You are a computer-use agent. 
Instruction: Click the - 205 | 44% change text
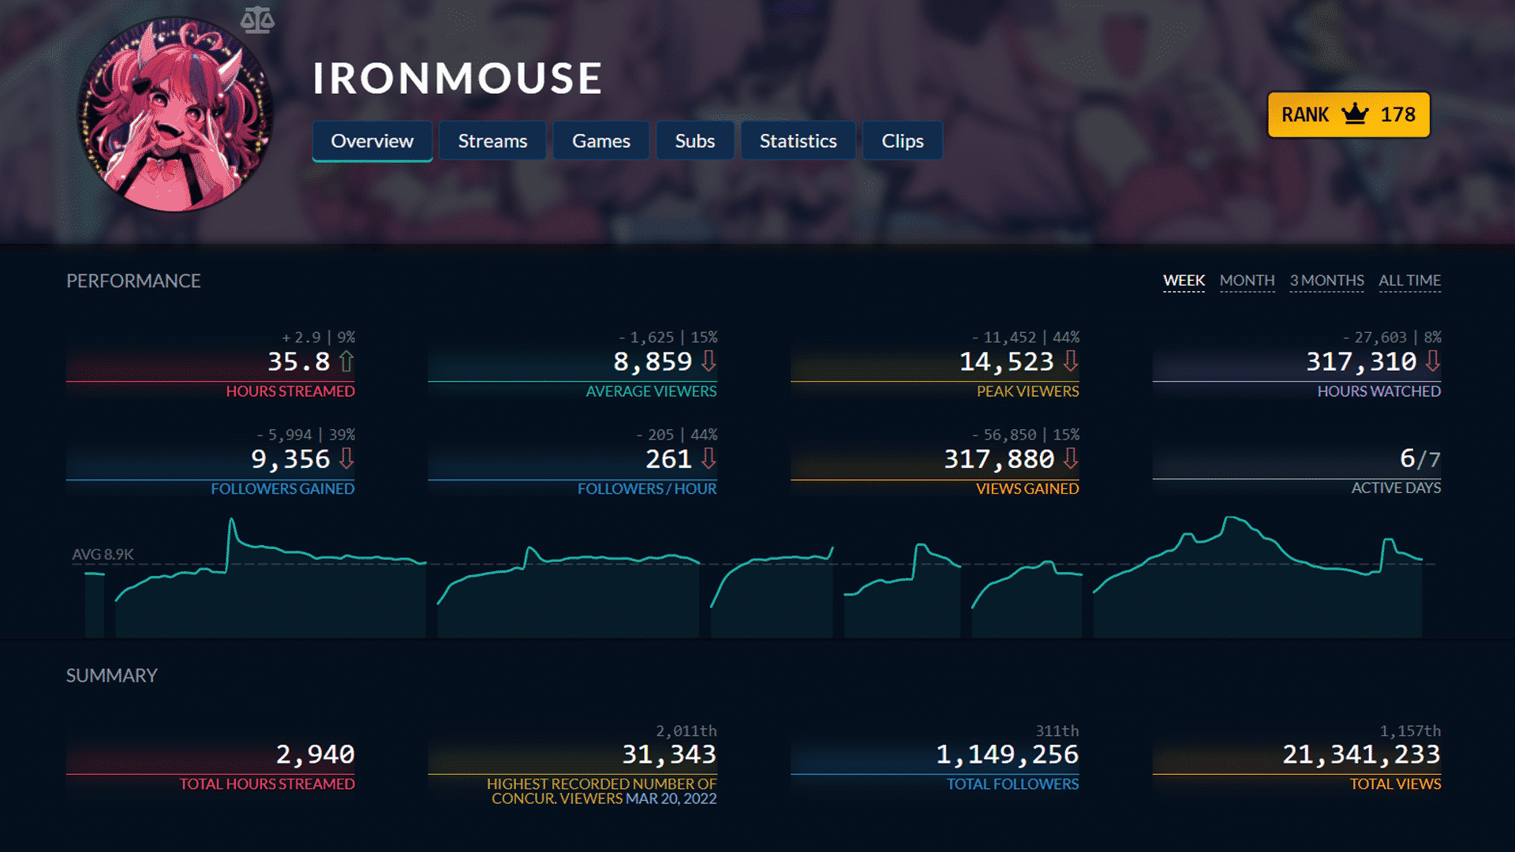click(x=676, y=435)
